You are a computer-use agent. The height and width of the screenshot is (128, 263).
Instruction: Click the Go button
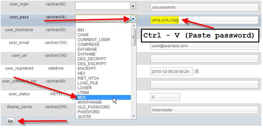[x=10, y=121]
